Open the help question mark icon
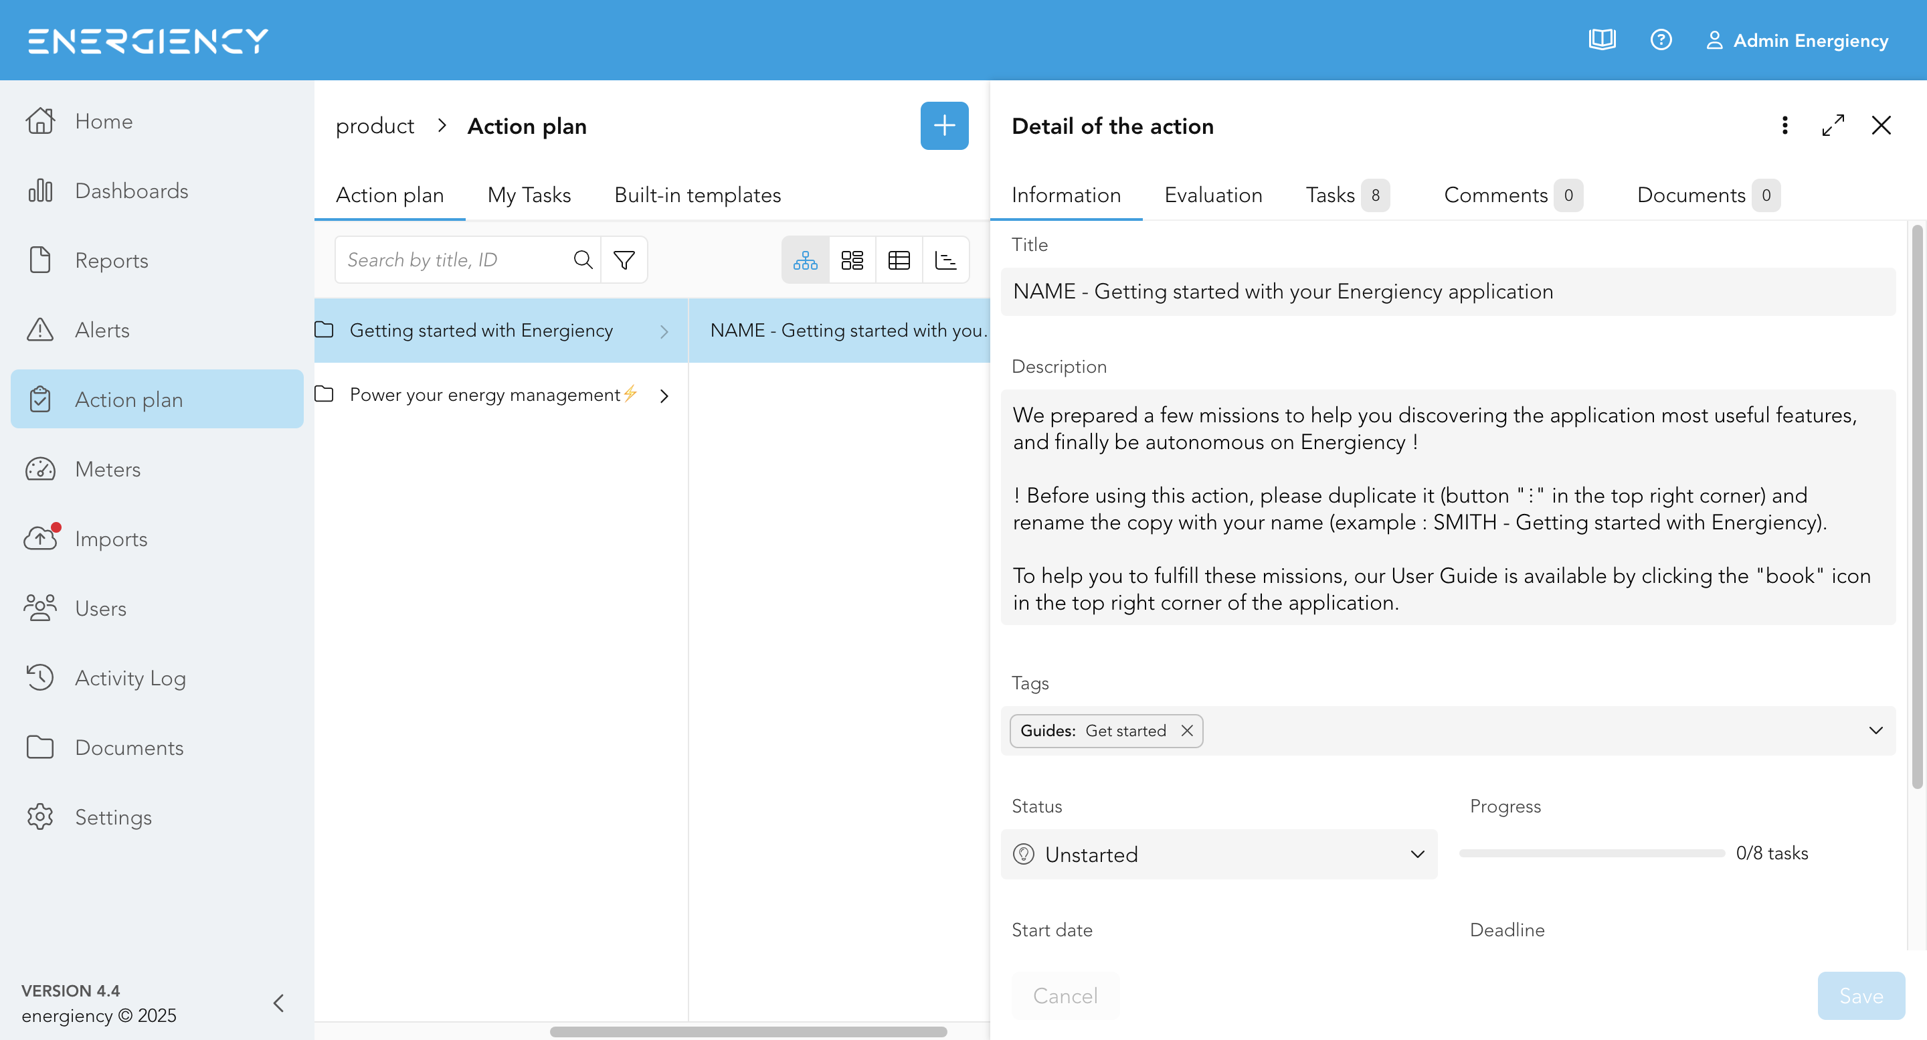 [x=1661, y=39]
